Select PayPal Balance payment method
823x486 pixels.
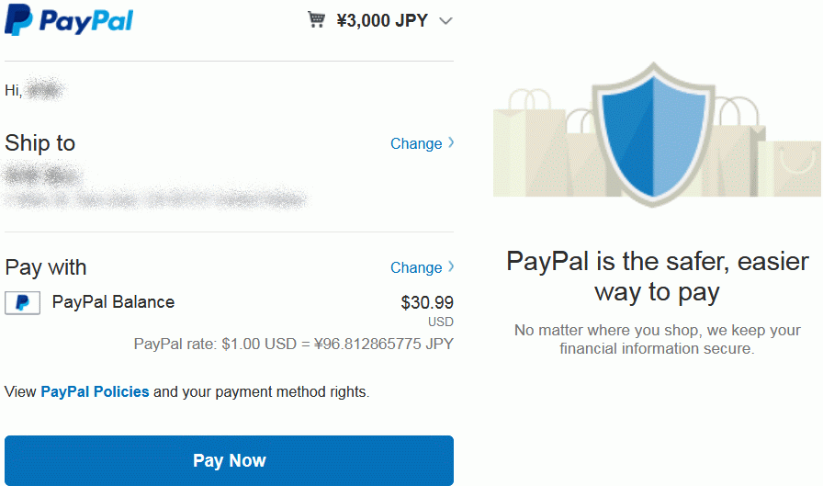point(113,301)
